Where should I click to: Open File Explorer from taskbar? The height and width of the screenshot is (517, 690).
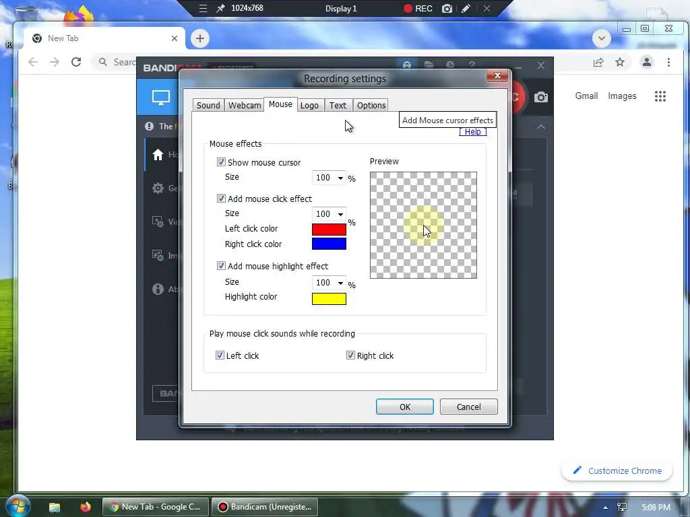55,507
